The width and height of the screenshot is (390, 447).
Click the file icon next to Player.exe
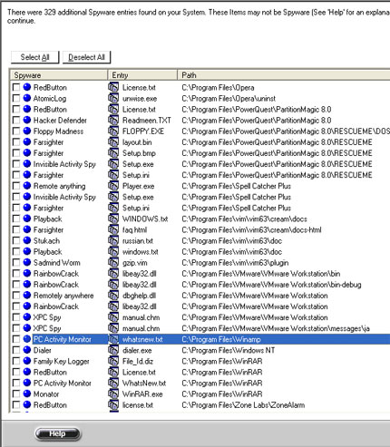click(x=113, y=186)
